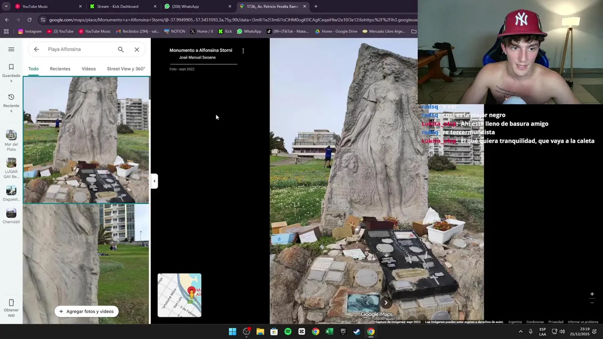
Task: Open the Chrome apps grid icon
Action: pyautogui.click(x=6, y=32)
